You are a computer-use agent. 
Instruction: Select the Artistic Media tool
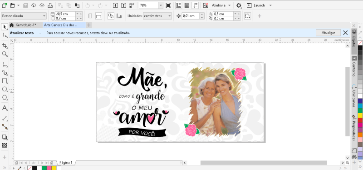click(x=5, y=73)
